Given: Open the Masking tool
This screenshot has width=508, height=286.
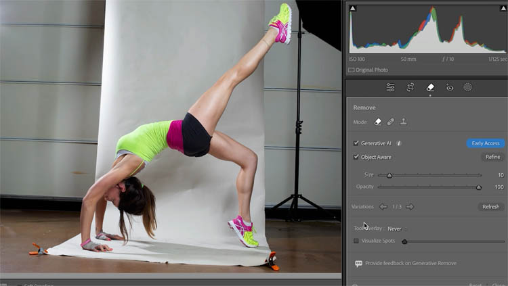Looking at the screenshot, I should click(x=467, y=87).
